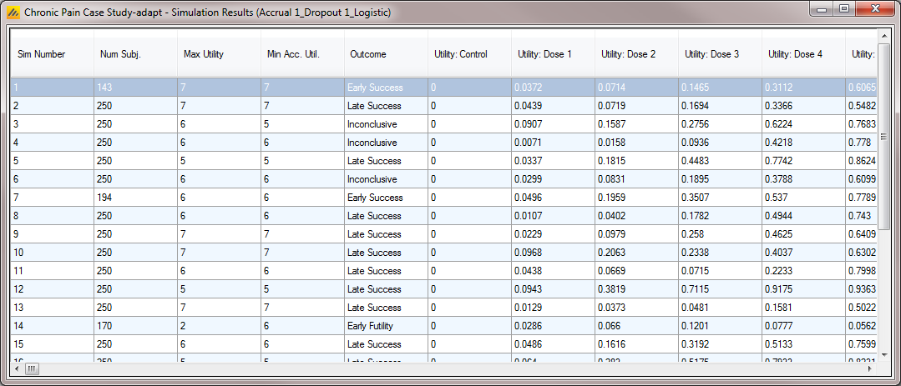Close the Simulation Results window
The width and height of the screenshot is (901, 386).
tap(873, 9)
